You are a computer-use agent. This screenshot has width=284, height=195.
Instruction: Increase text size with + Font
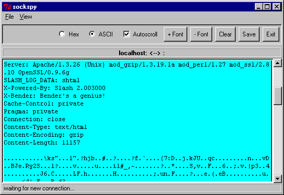(175, 34)
